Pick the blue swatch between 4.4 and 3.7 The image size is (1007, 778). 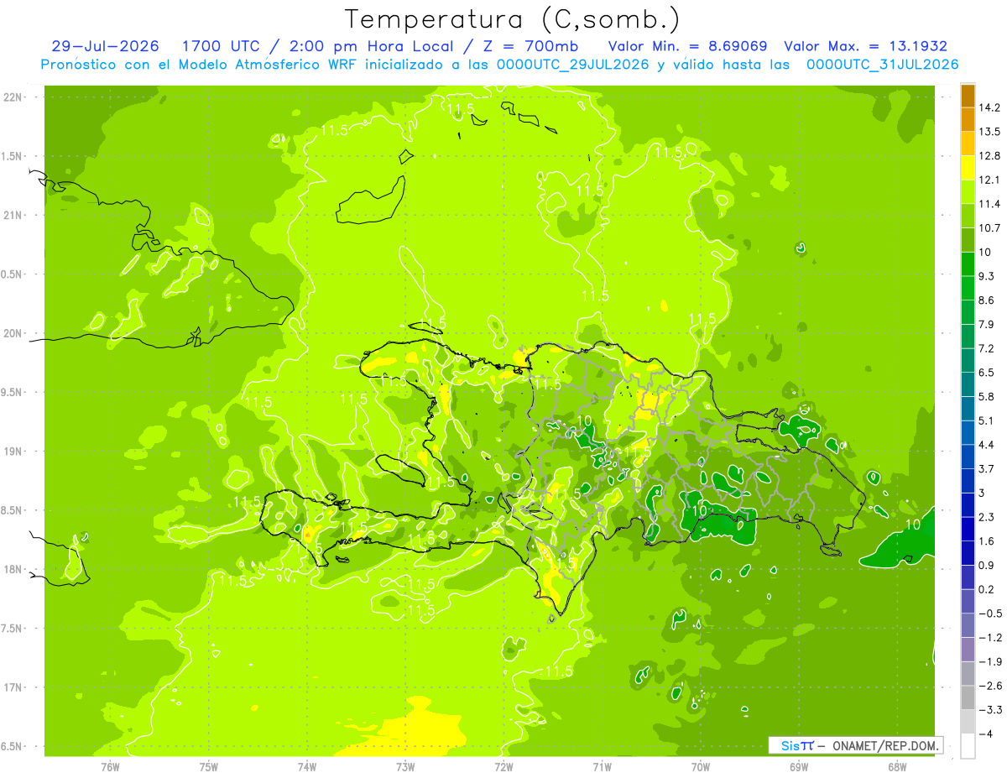(x=968, y=457)
